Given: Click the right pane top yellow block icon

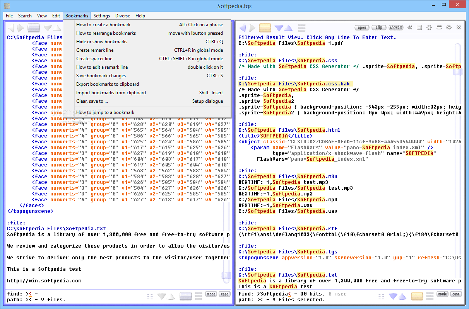Looking at the screenshot, I should 265,28.
